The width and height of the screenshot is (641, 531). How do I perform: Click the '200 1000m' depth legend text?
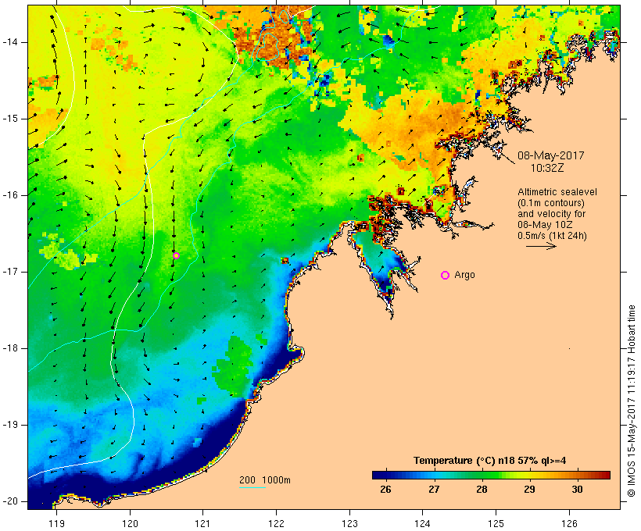tap(265, 480)
